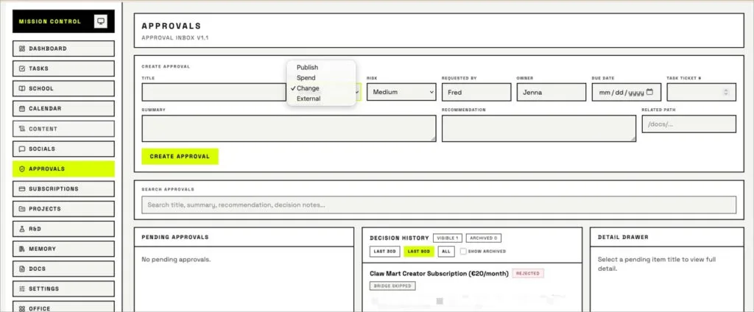Click the Due Date field
The image size is (754, 312).
pyautogui.click(x=627, y=92)
